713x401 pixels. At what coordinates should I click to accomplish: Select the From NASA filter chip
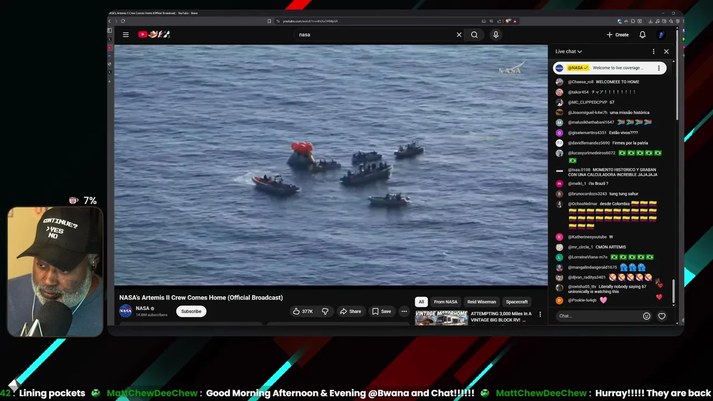tap(446, 302)
